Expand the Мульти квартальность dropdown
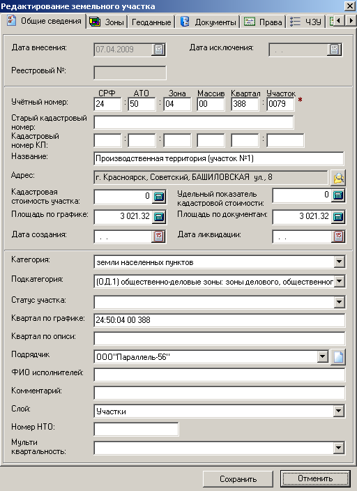Screen dimensions: 357x491 click(x=339, y=448)
